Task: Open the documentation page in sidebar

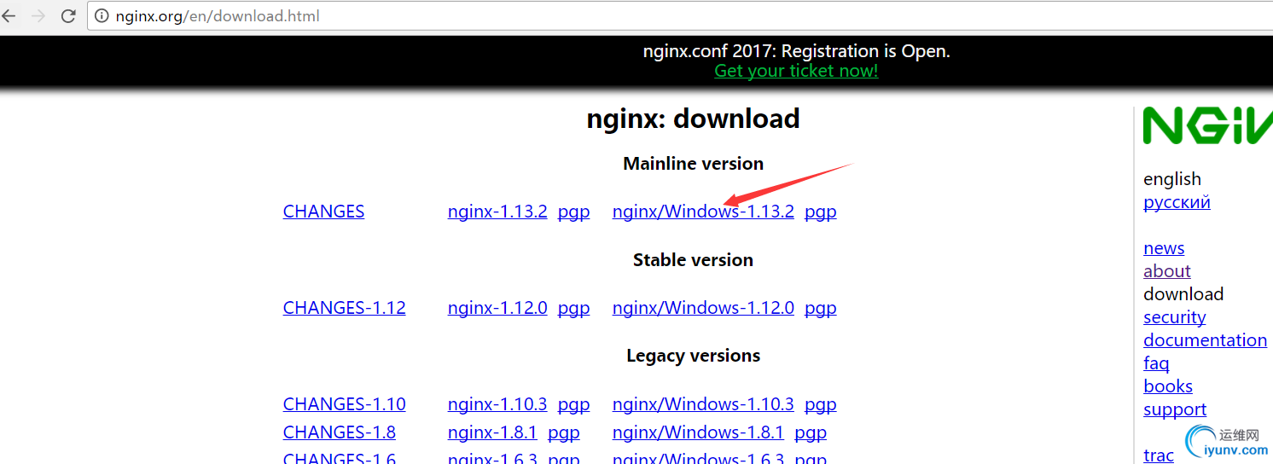Action: click(1205, 340)
